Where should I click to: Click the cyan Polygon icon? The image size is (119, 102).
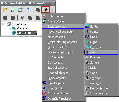(x=87, y=47)
